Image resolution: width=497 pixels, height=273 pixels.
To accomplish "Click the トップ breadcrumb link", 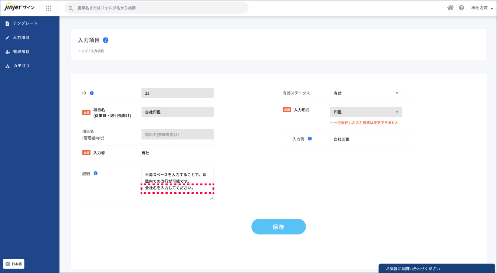I will click(83, 51).
